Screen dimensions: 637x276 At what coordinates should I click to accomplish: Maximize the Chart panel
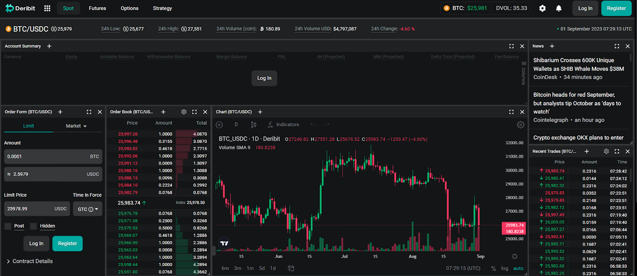click(511, 112)
